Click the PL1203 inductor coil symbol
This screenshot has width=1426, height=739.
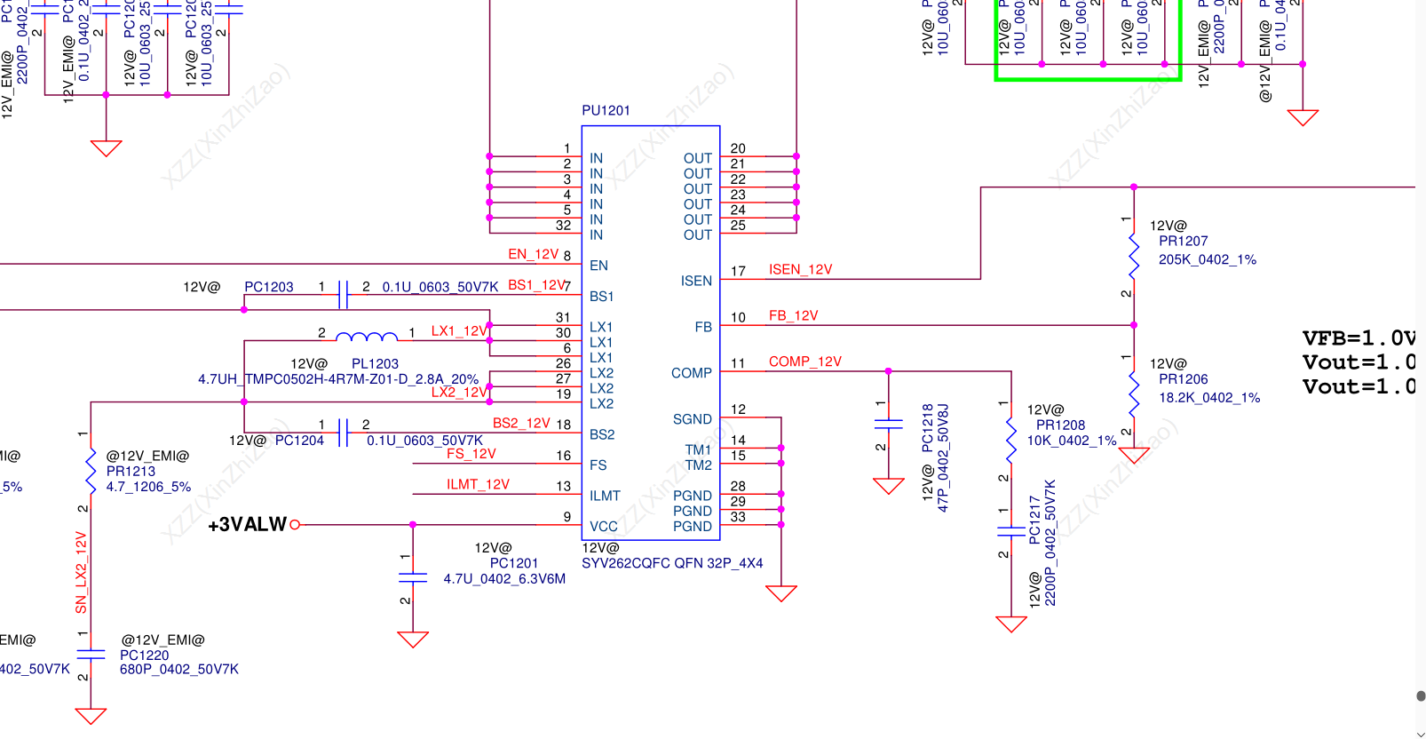pyautogui.click(x=367, y=336)
